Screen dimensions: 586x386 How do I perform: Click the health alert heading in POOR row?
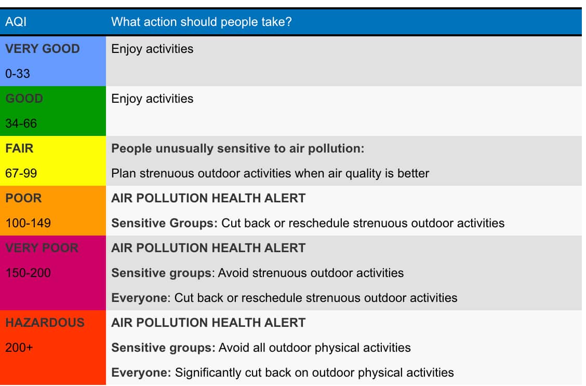pos(208,198)
